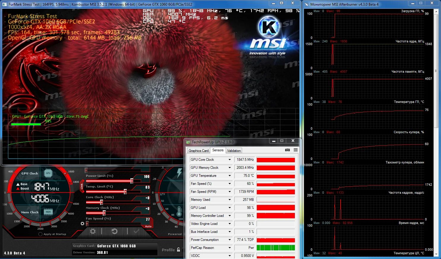Click the 'Скорость кулера, %' graph label
Screen dimensions: 441x259
(409, 132)
